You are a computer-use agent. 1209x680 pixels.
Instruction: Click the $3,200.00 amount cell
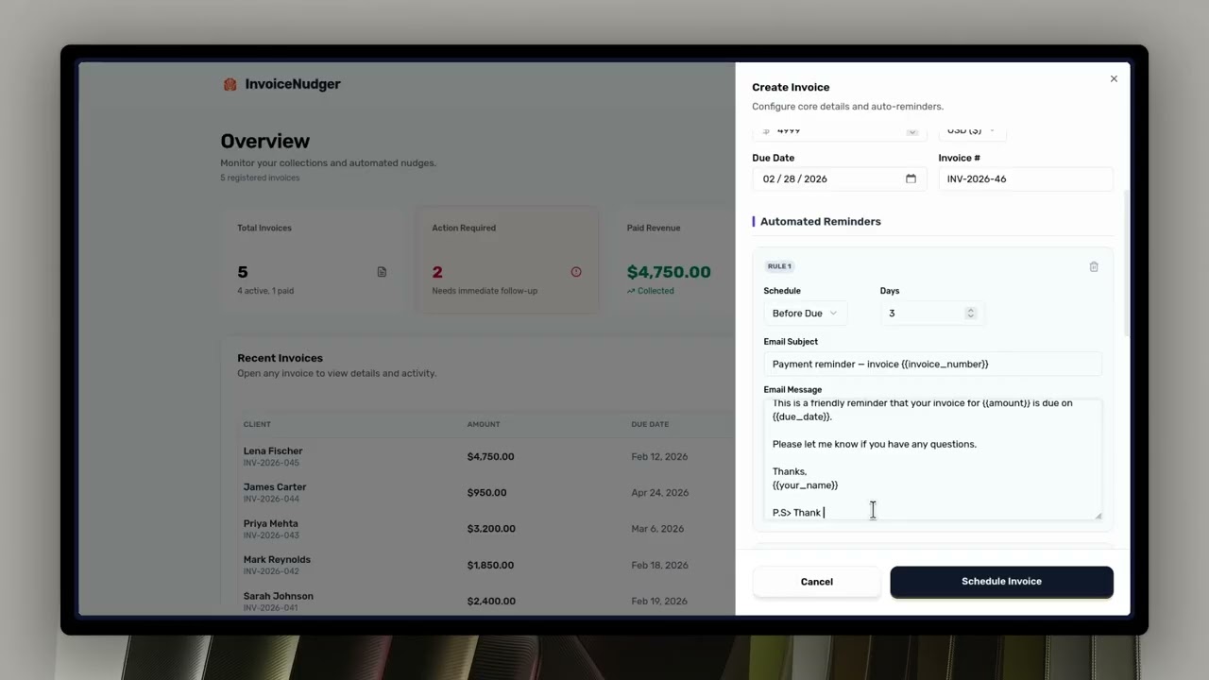click(491, 529)
